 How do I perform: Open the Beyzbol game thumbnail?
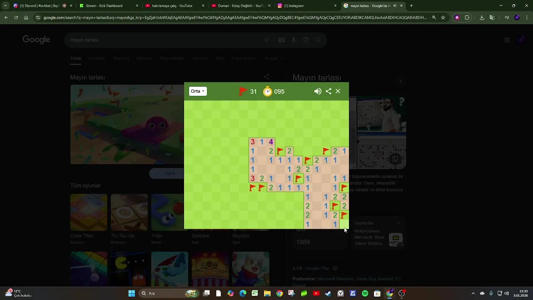[251, 212]
